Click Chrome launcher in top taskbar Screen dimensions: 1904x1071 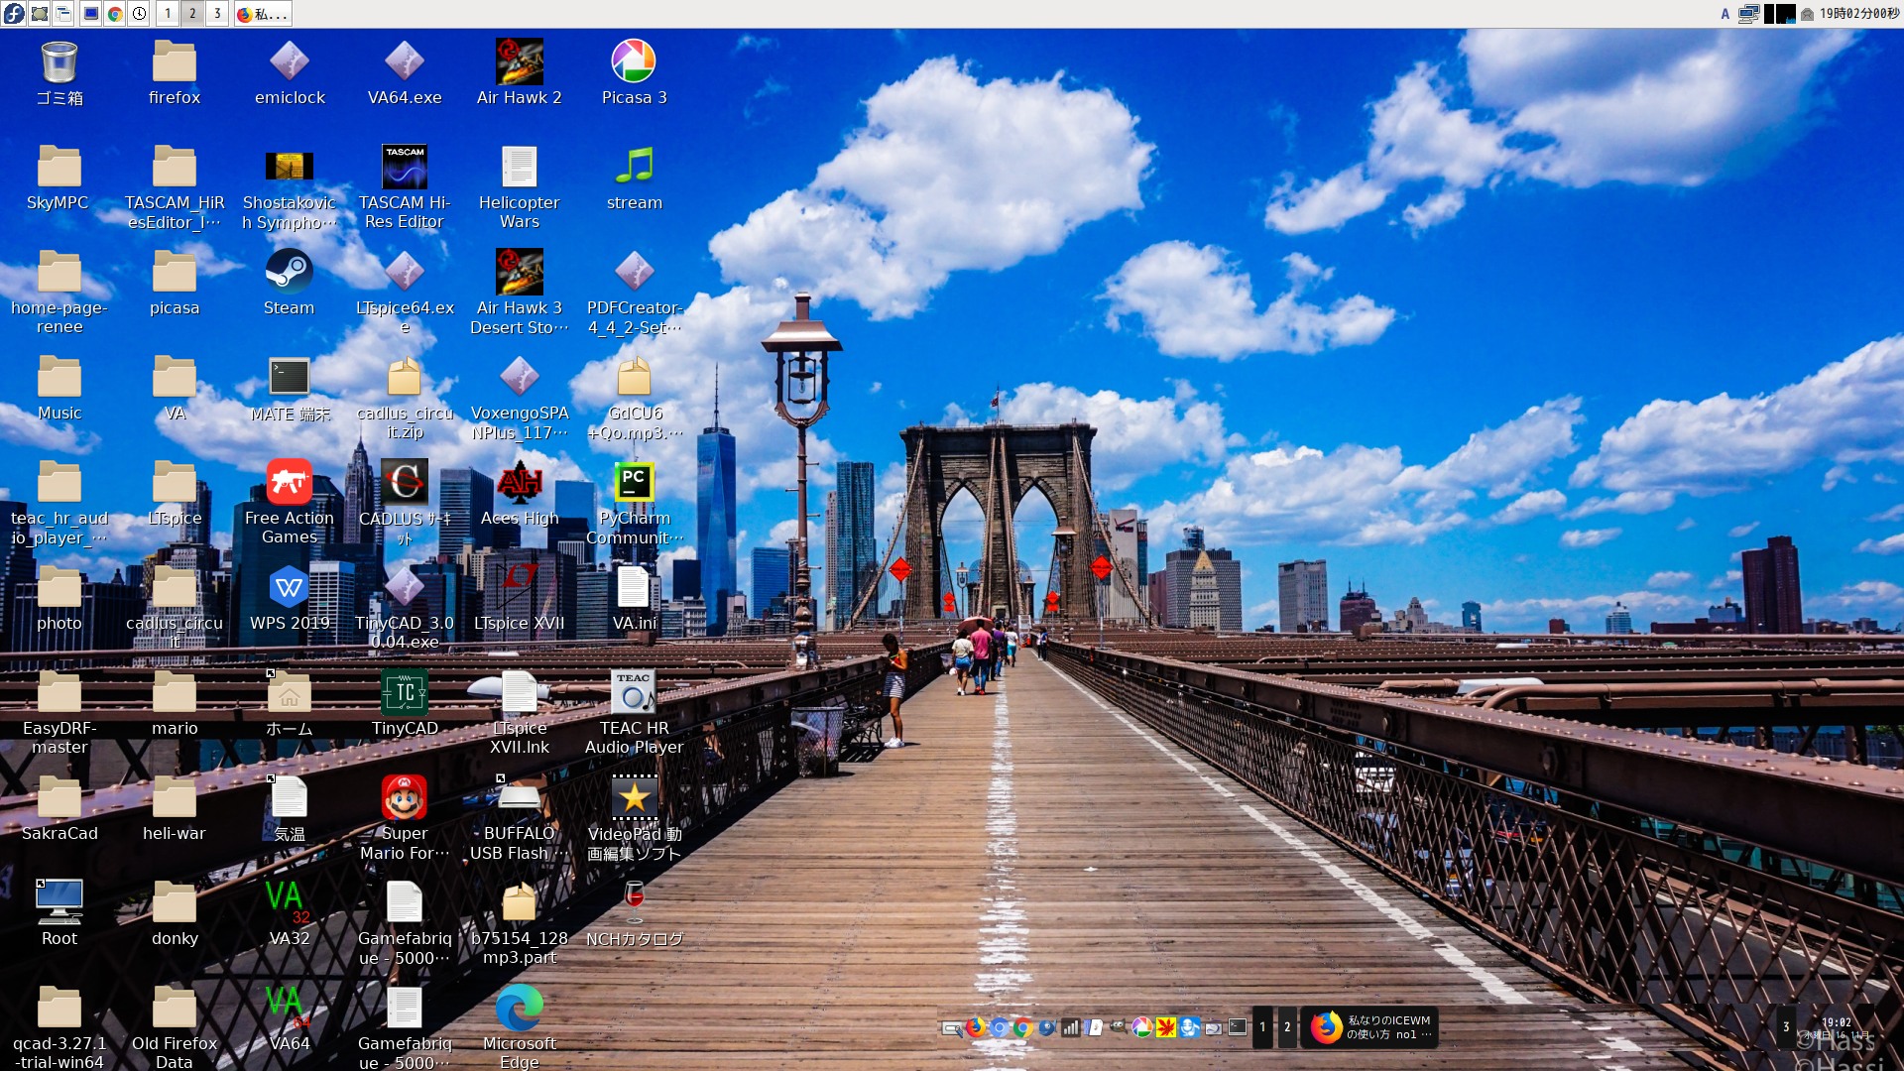[x=115, y=13]
